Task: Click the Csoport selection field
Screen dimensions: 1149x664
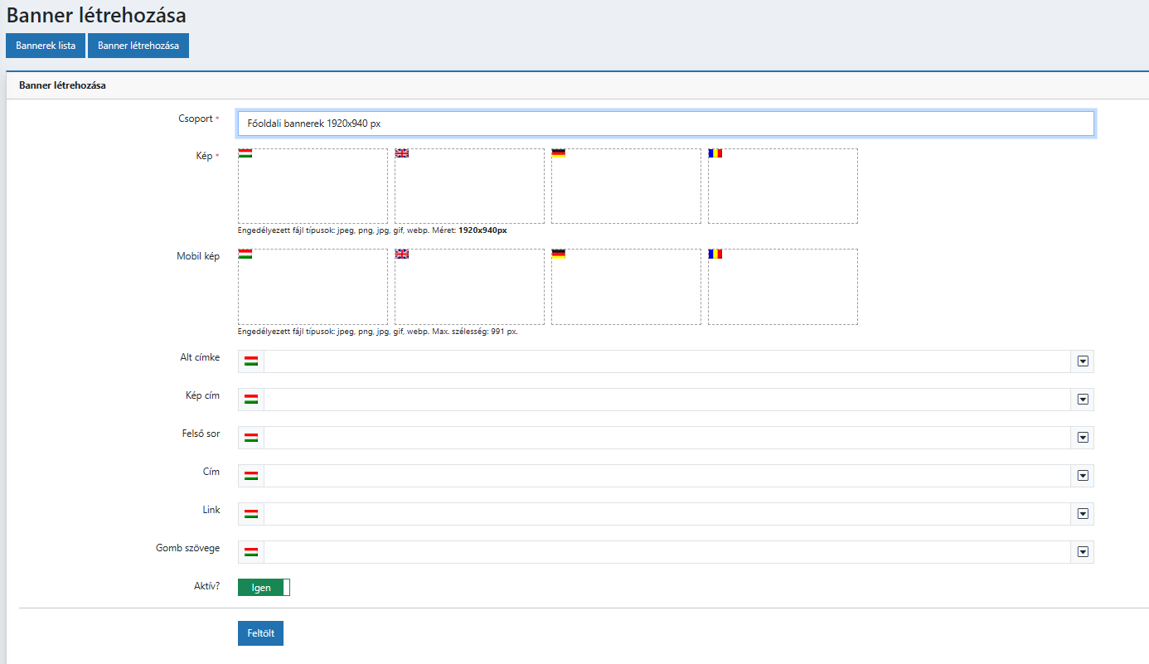Action: tap(665, 124)
